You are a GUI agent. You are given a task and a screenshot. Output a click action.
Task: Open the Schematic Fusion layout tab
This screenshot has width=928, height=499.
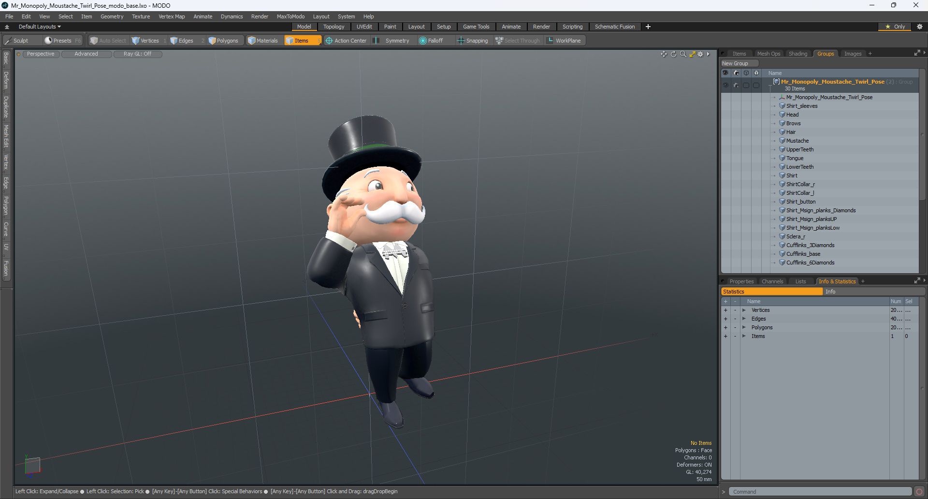[615, 27]
